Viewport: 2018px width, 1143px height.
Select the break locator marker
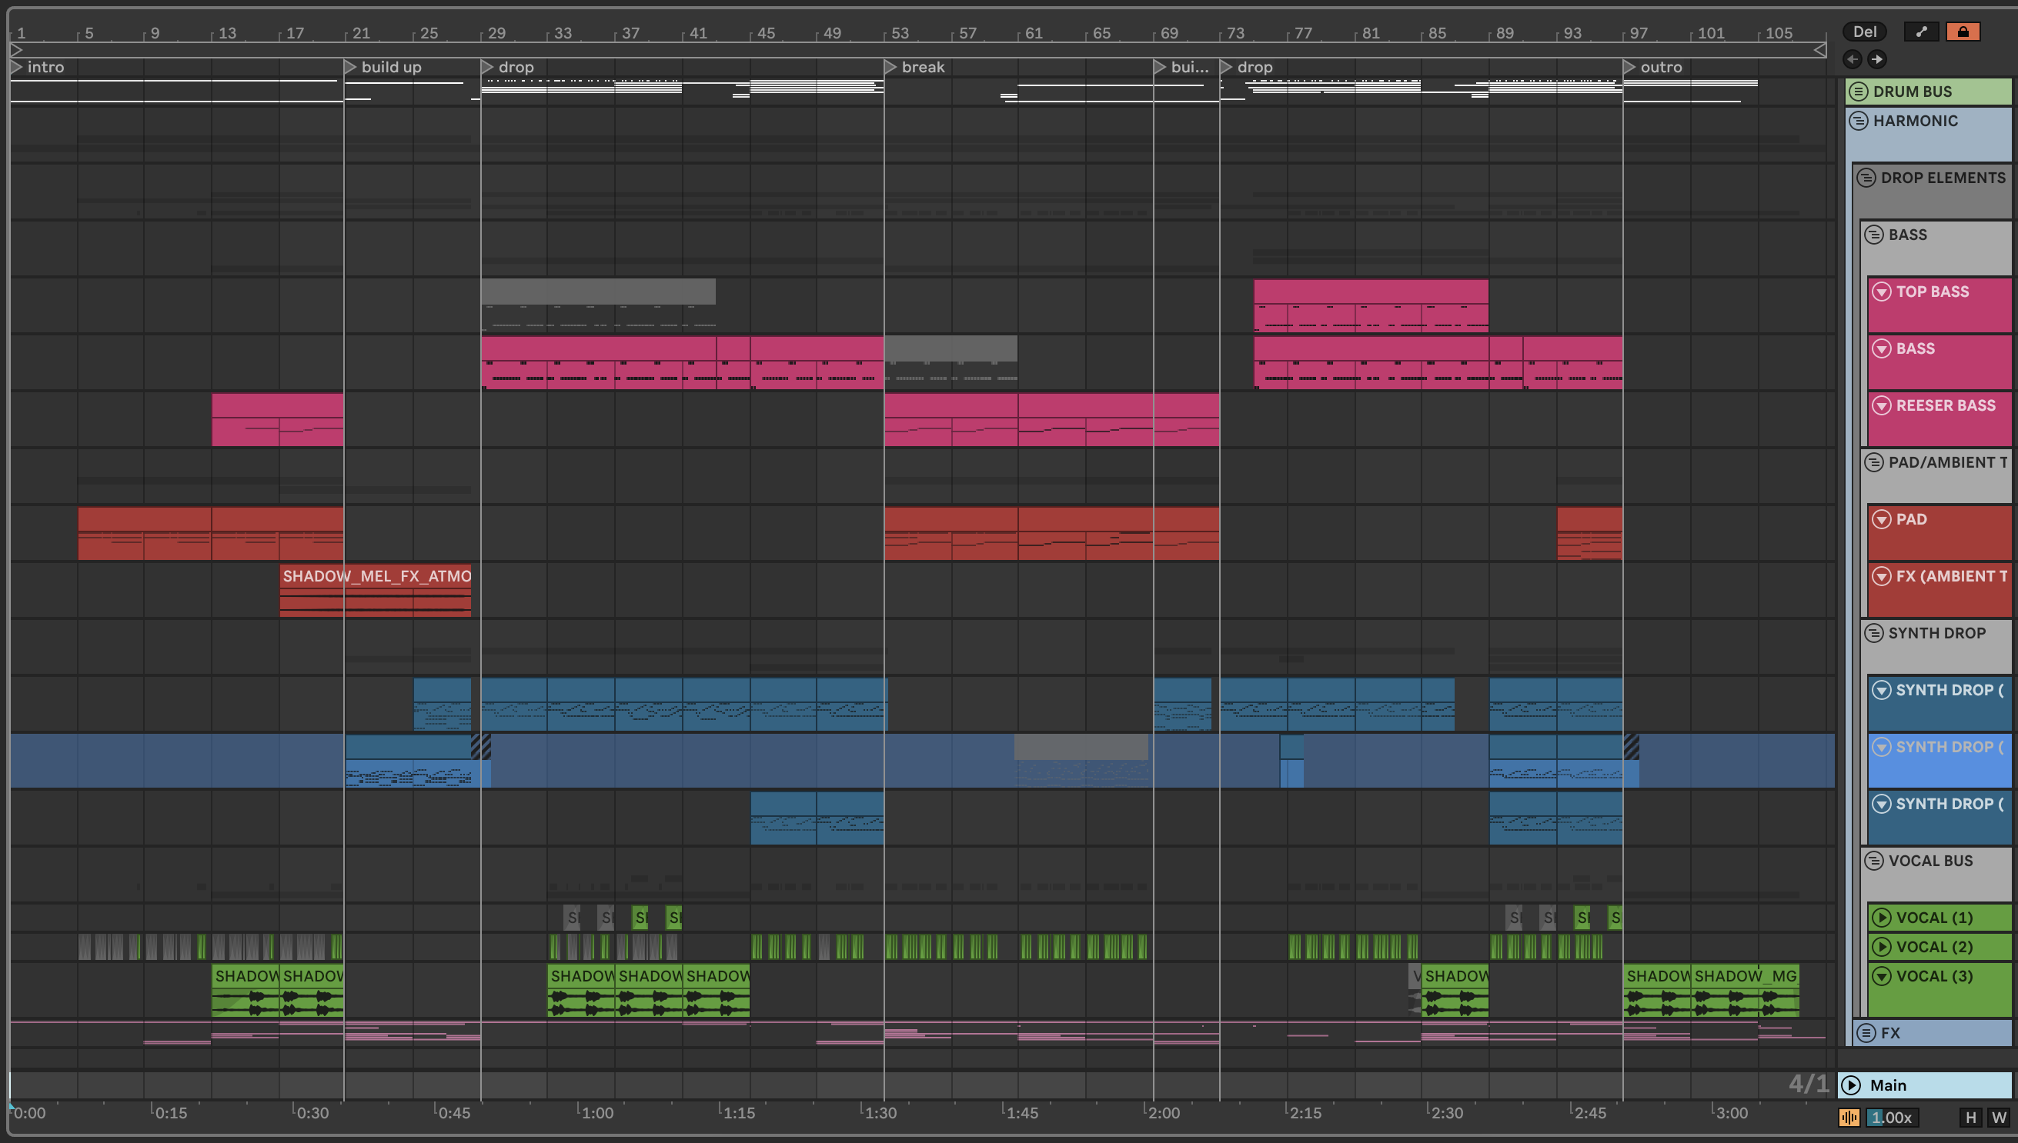[x=914, y=68]
